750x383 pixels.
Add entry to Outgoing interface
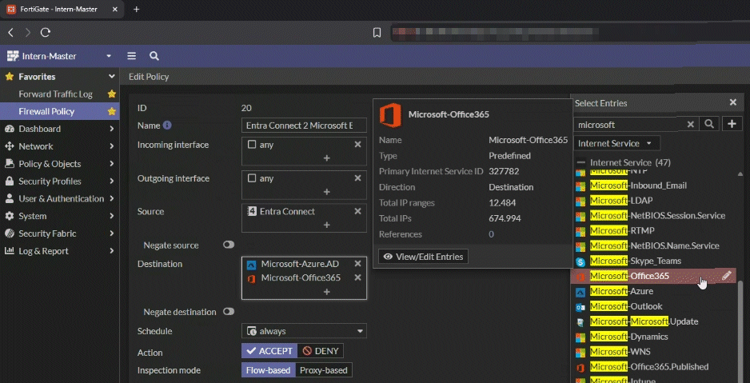click(x=327, y=191)
